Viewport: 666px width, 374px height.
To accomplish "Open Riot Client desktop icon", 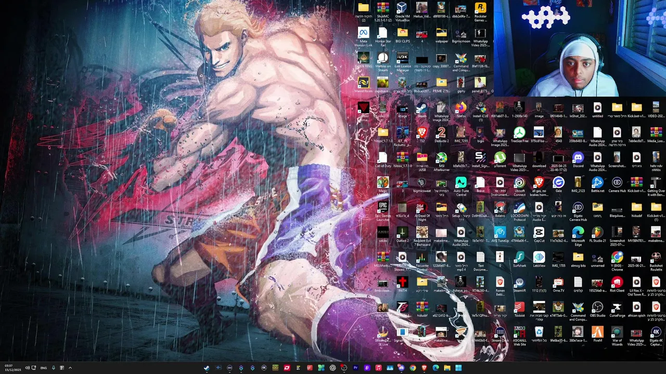I will (617, 285).
